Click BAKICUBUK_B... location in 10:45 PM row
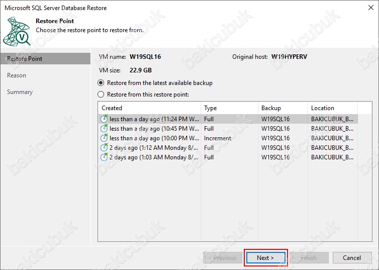The height and width of the screenshot is (270, 379). click(x=332, y=128)
